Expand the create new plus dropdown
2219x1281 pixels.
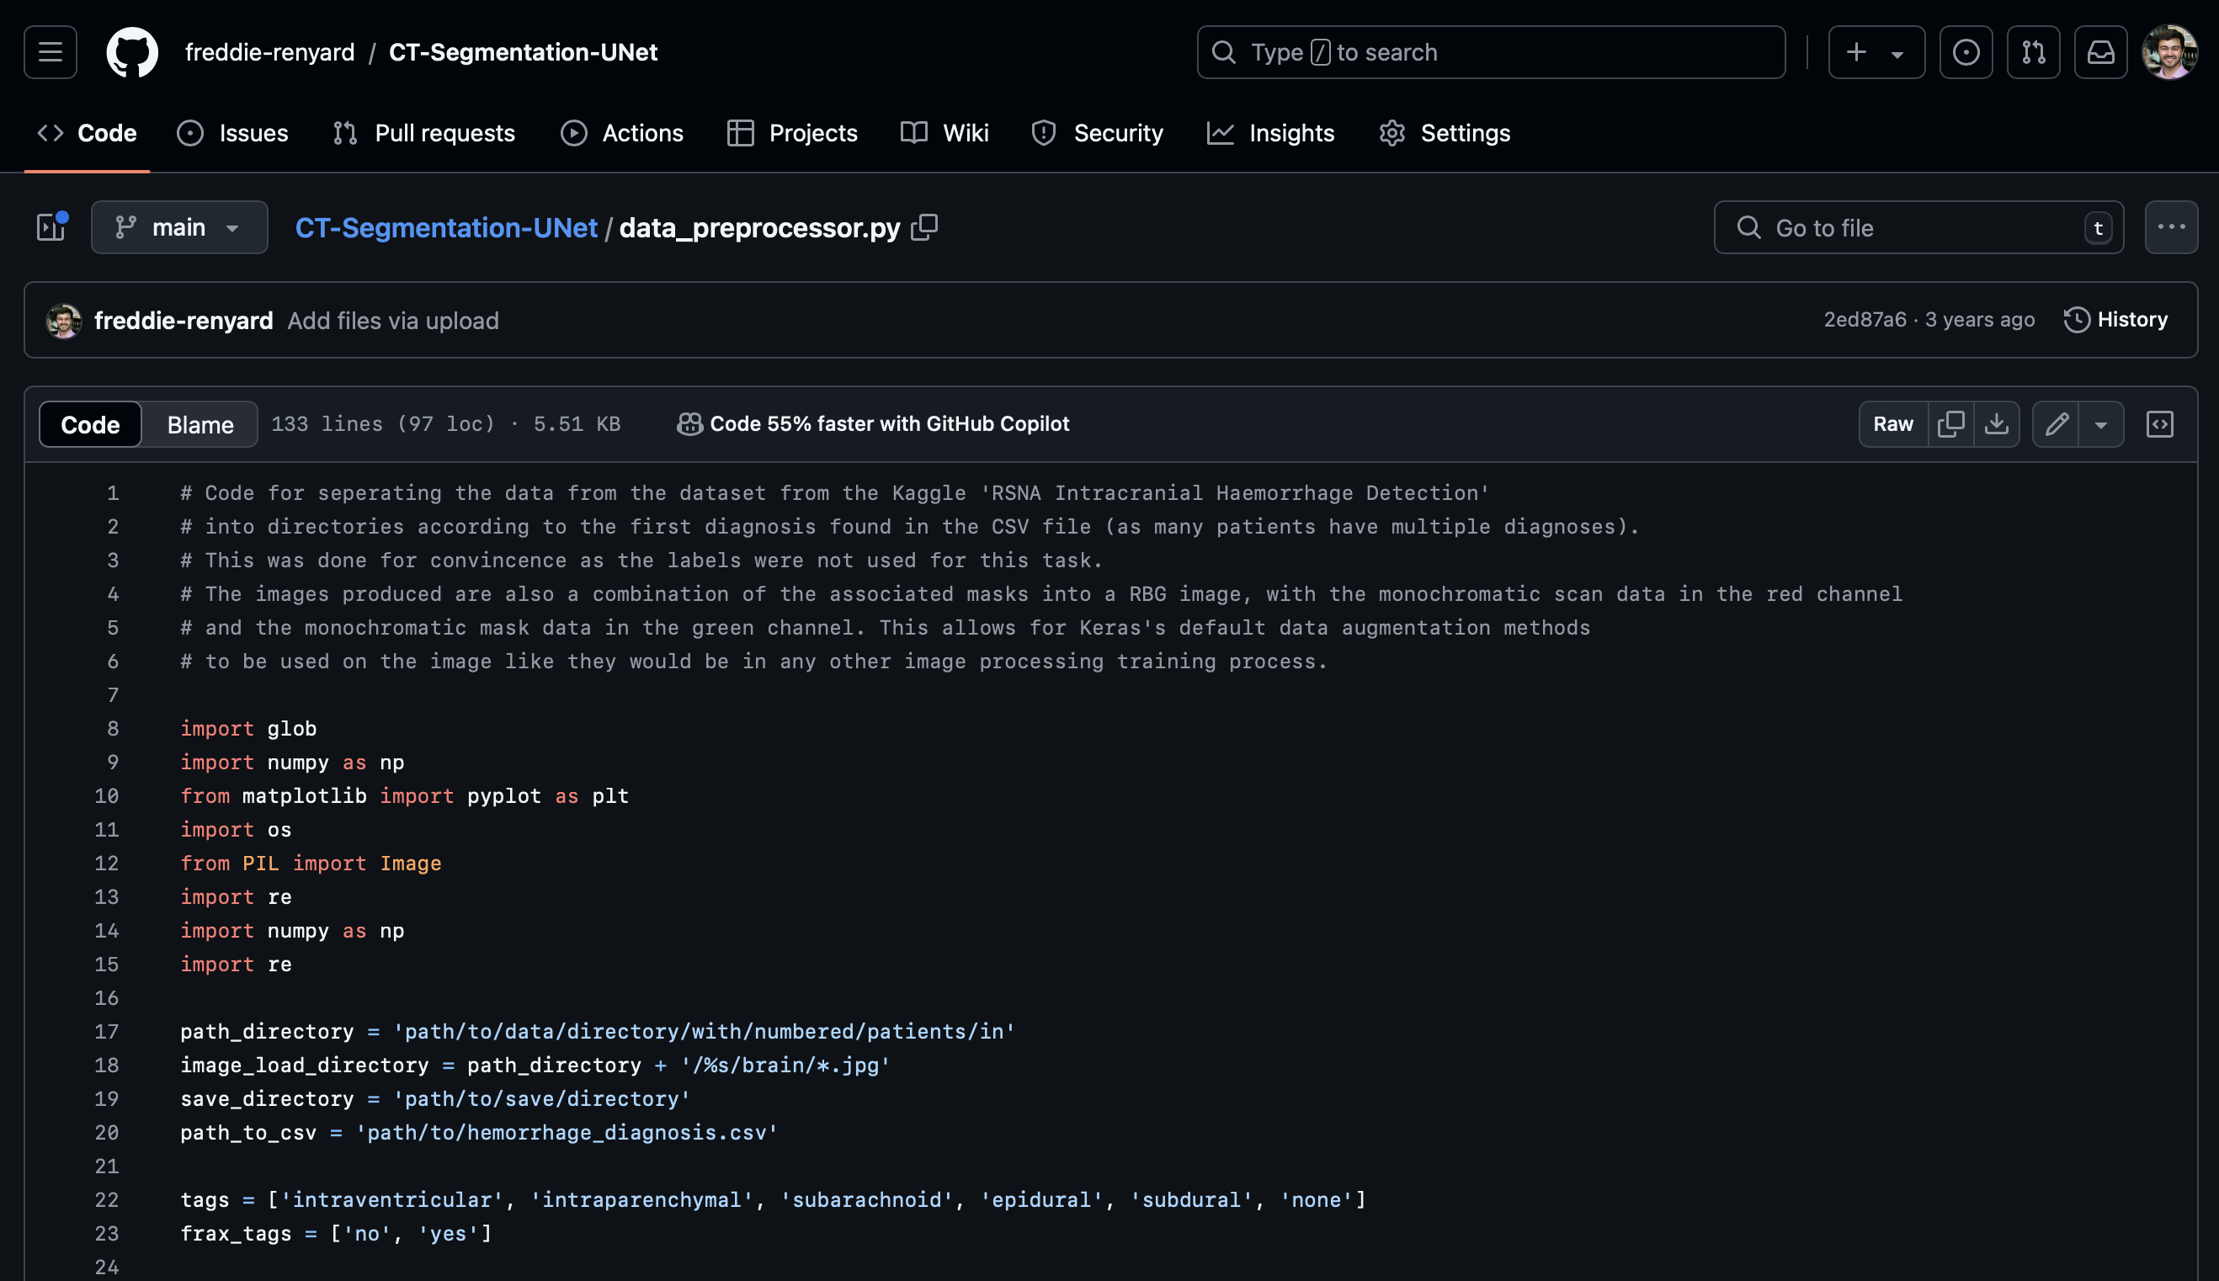click(1876, 52)
